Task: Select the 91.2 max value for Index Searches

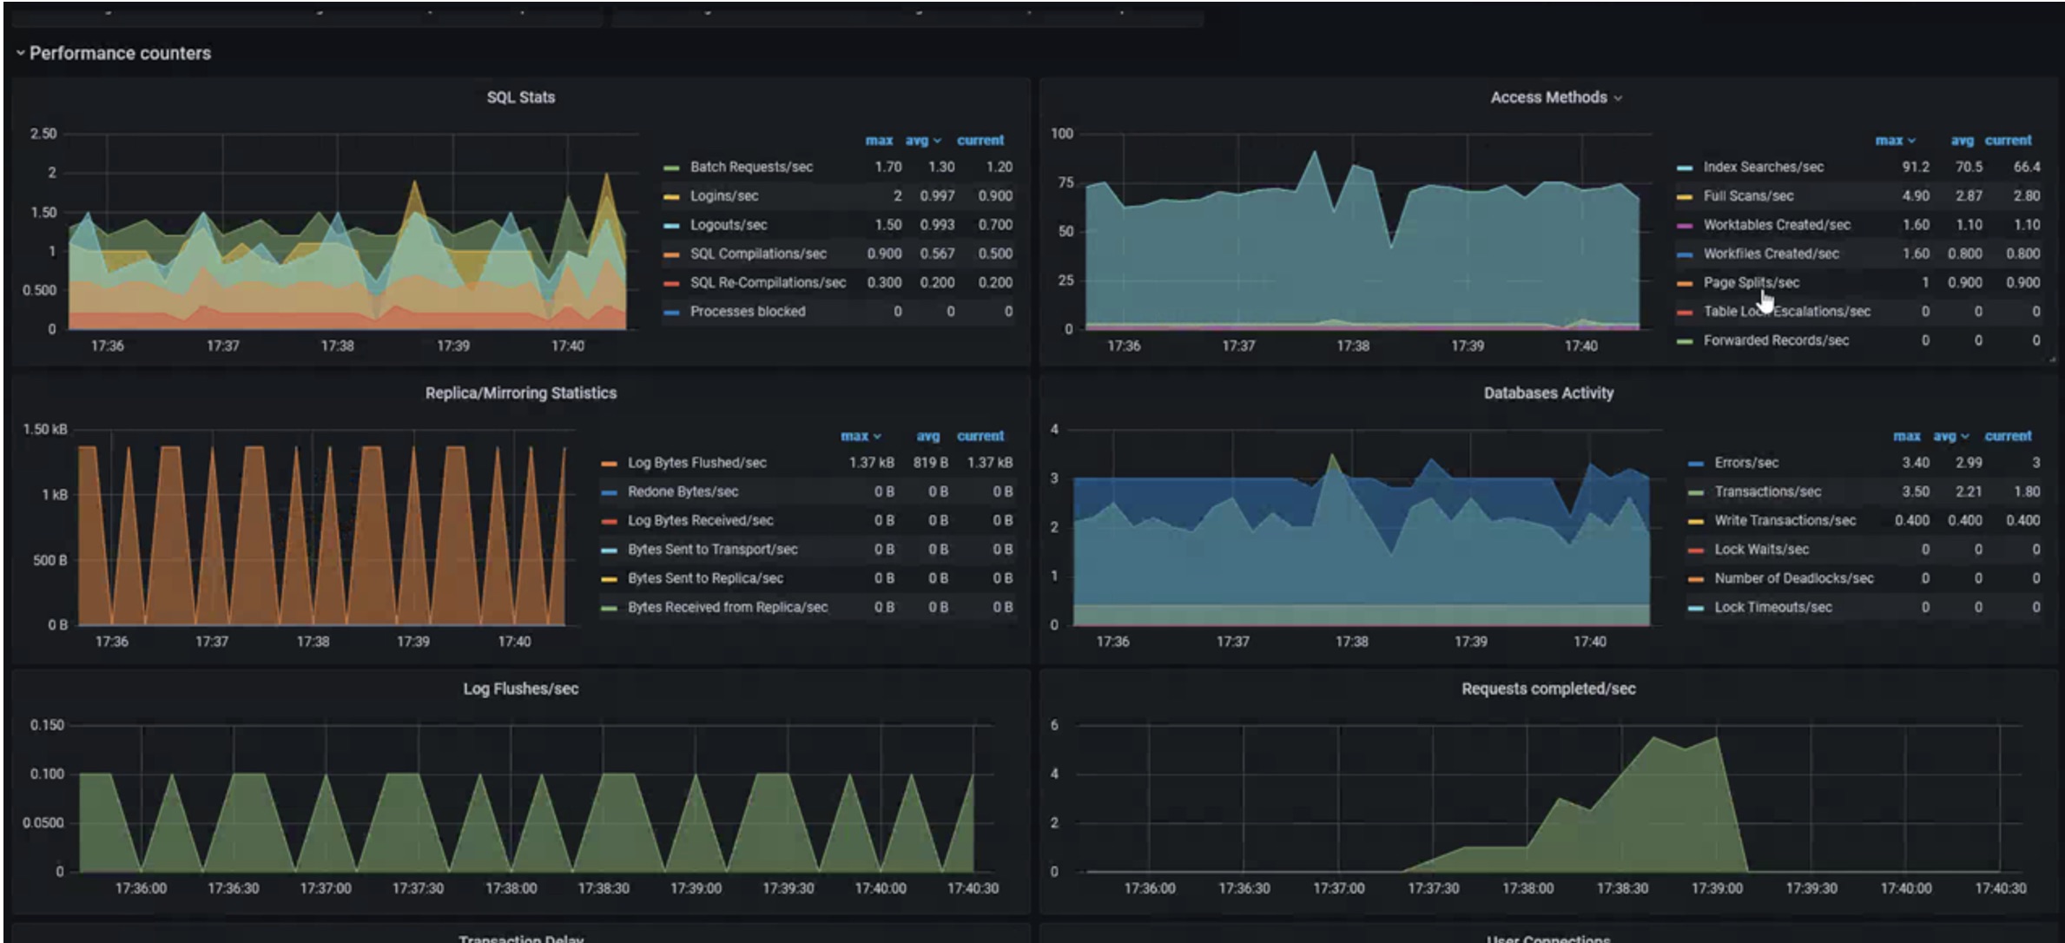Action: [1915, 167]
